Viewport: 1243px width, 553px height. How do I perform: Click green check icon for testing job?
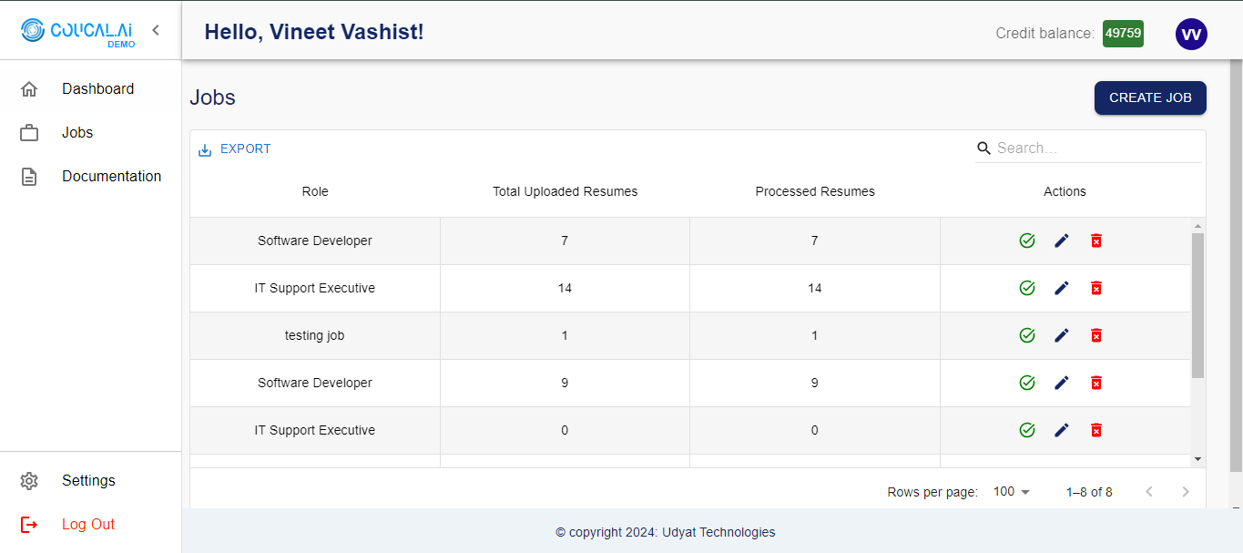1027,335
